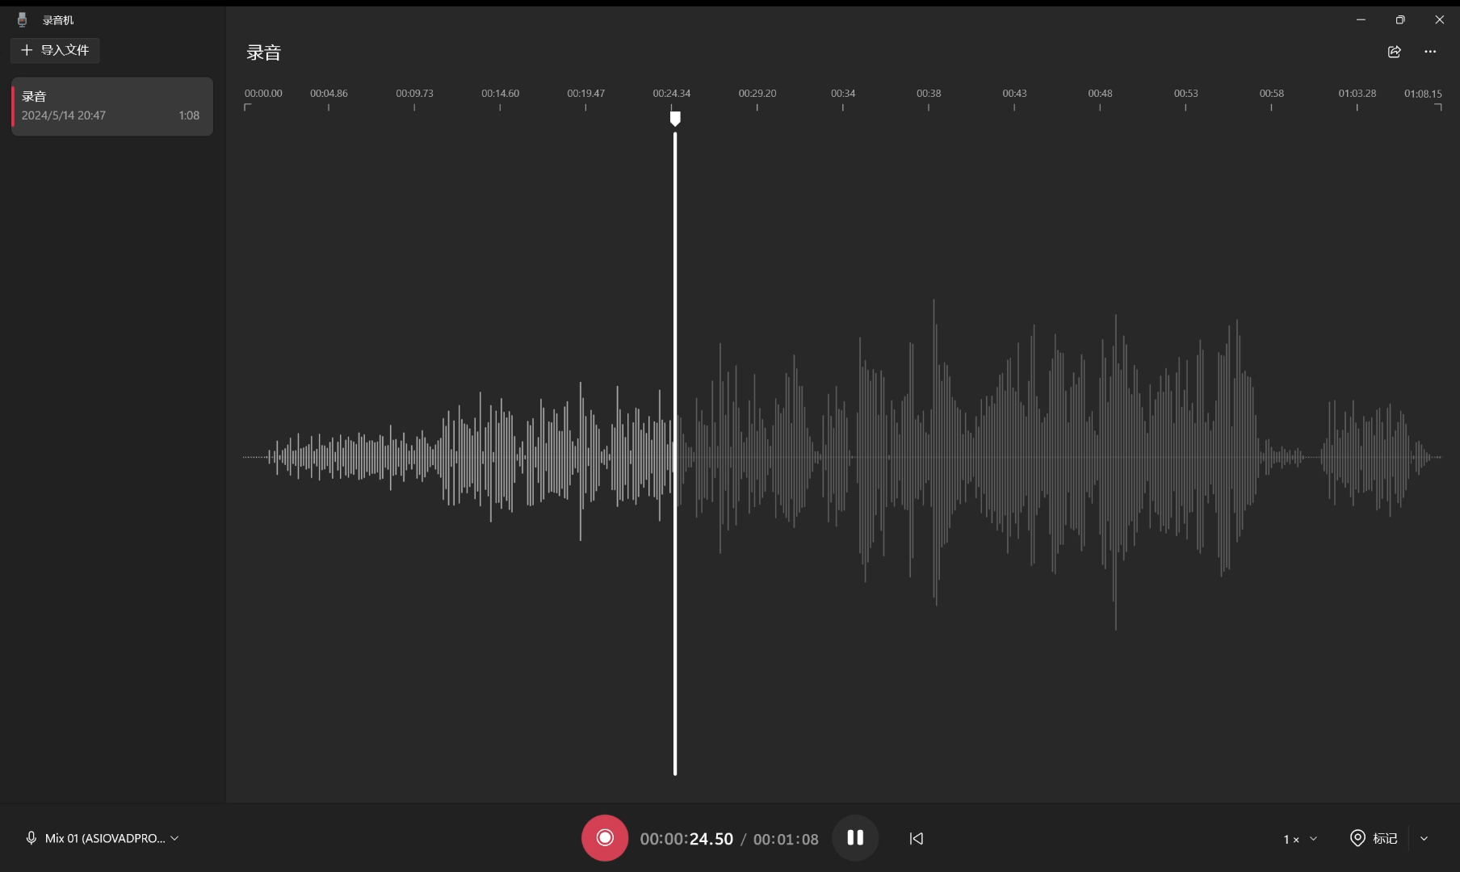The image size is (1460, 872).
Task: Click the 01:08.15 end trim bracket
Action: coord(1437,107)
